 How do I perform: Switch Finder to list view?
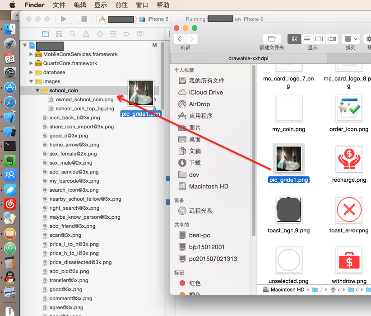307,39
